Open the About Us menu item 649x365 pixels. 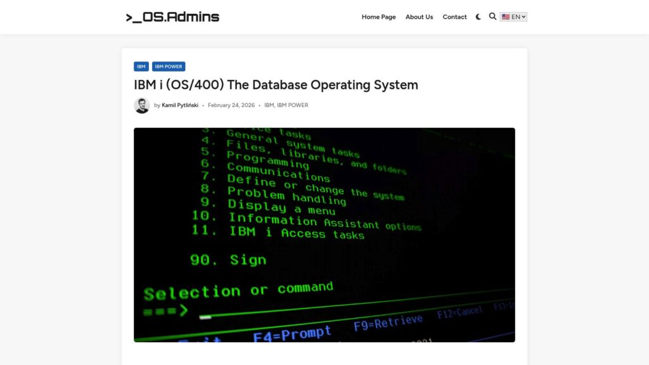tap(420, 17)
